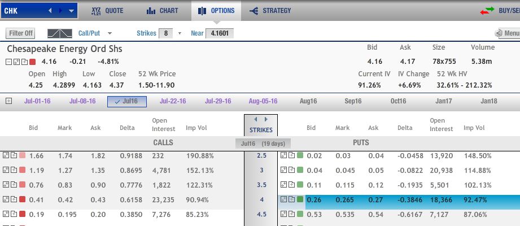The height and width of the screenshot is (226, 520).
Task: Click the chart icon beside CHK 4.16 quote
Action: (x=16, y=62)
